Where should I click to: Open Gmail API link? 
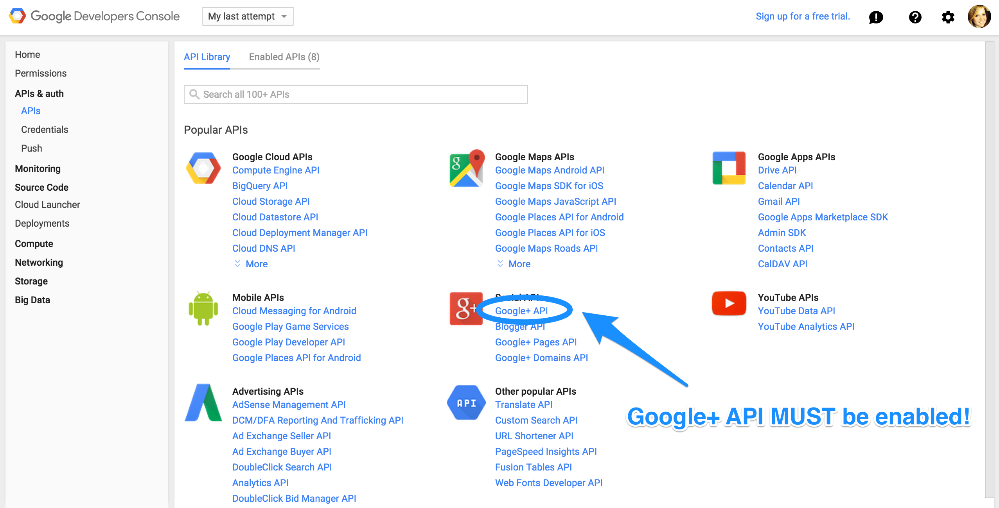(779, 201)
